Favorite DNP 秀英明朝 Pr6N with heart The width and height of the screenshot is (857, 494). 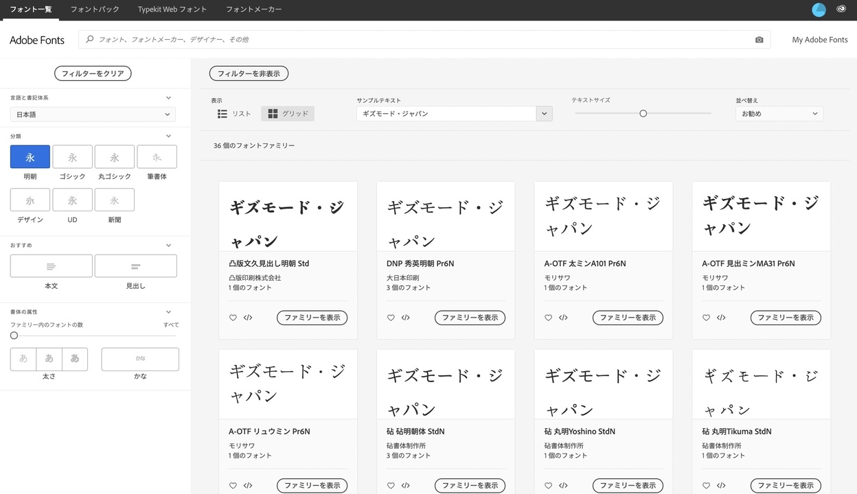[x=391, y=318]
